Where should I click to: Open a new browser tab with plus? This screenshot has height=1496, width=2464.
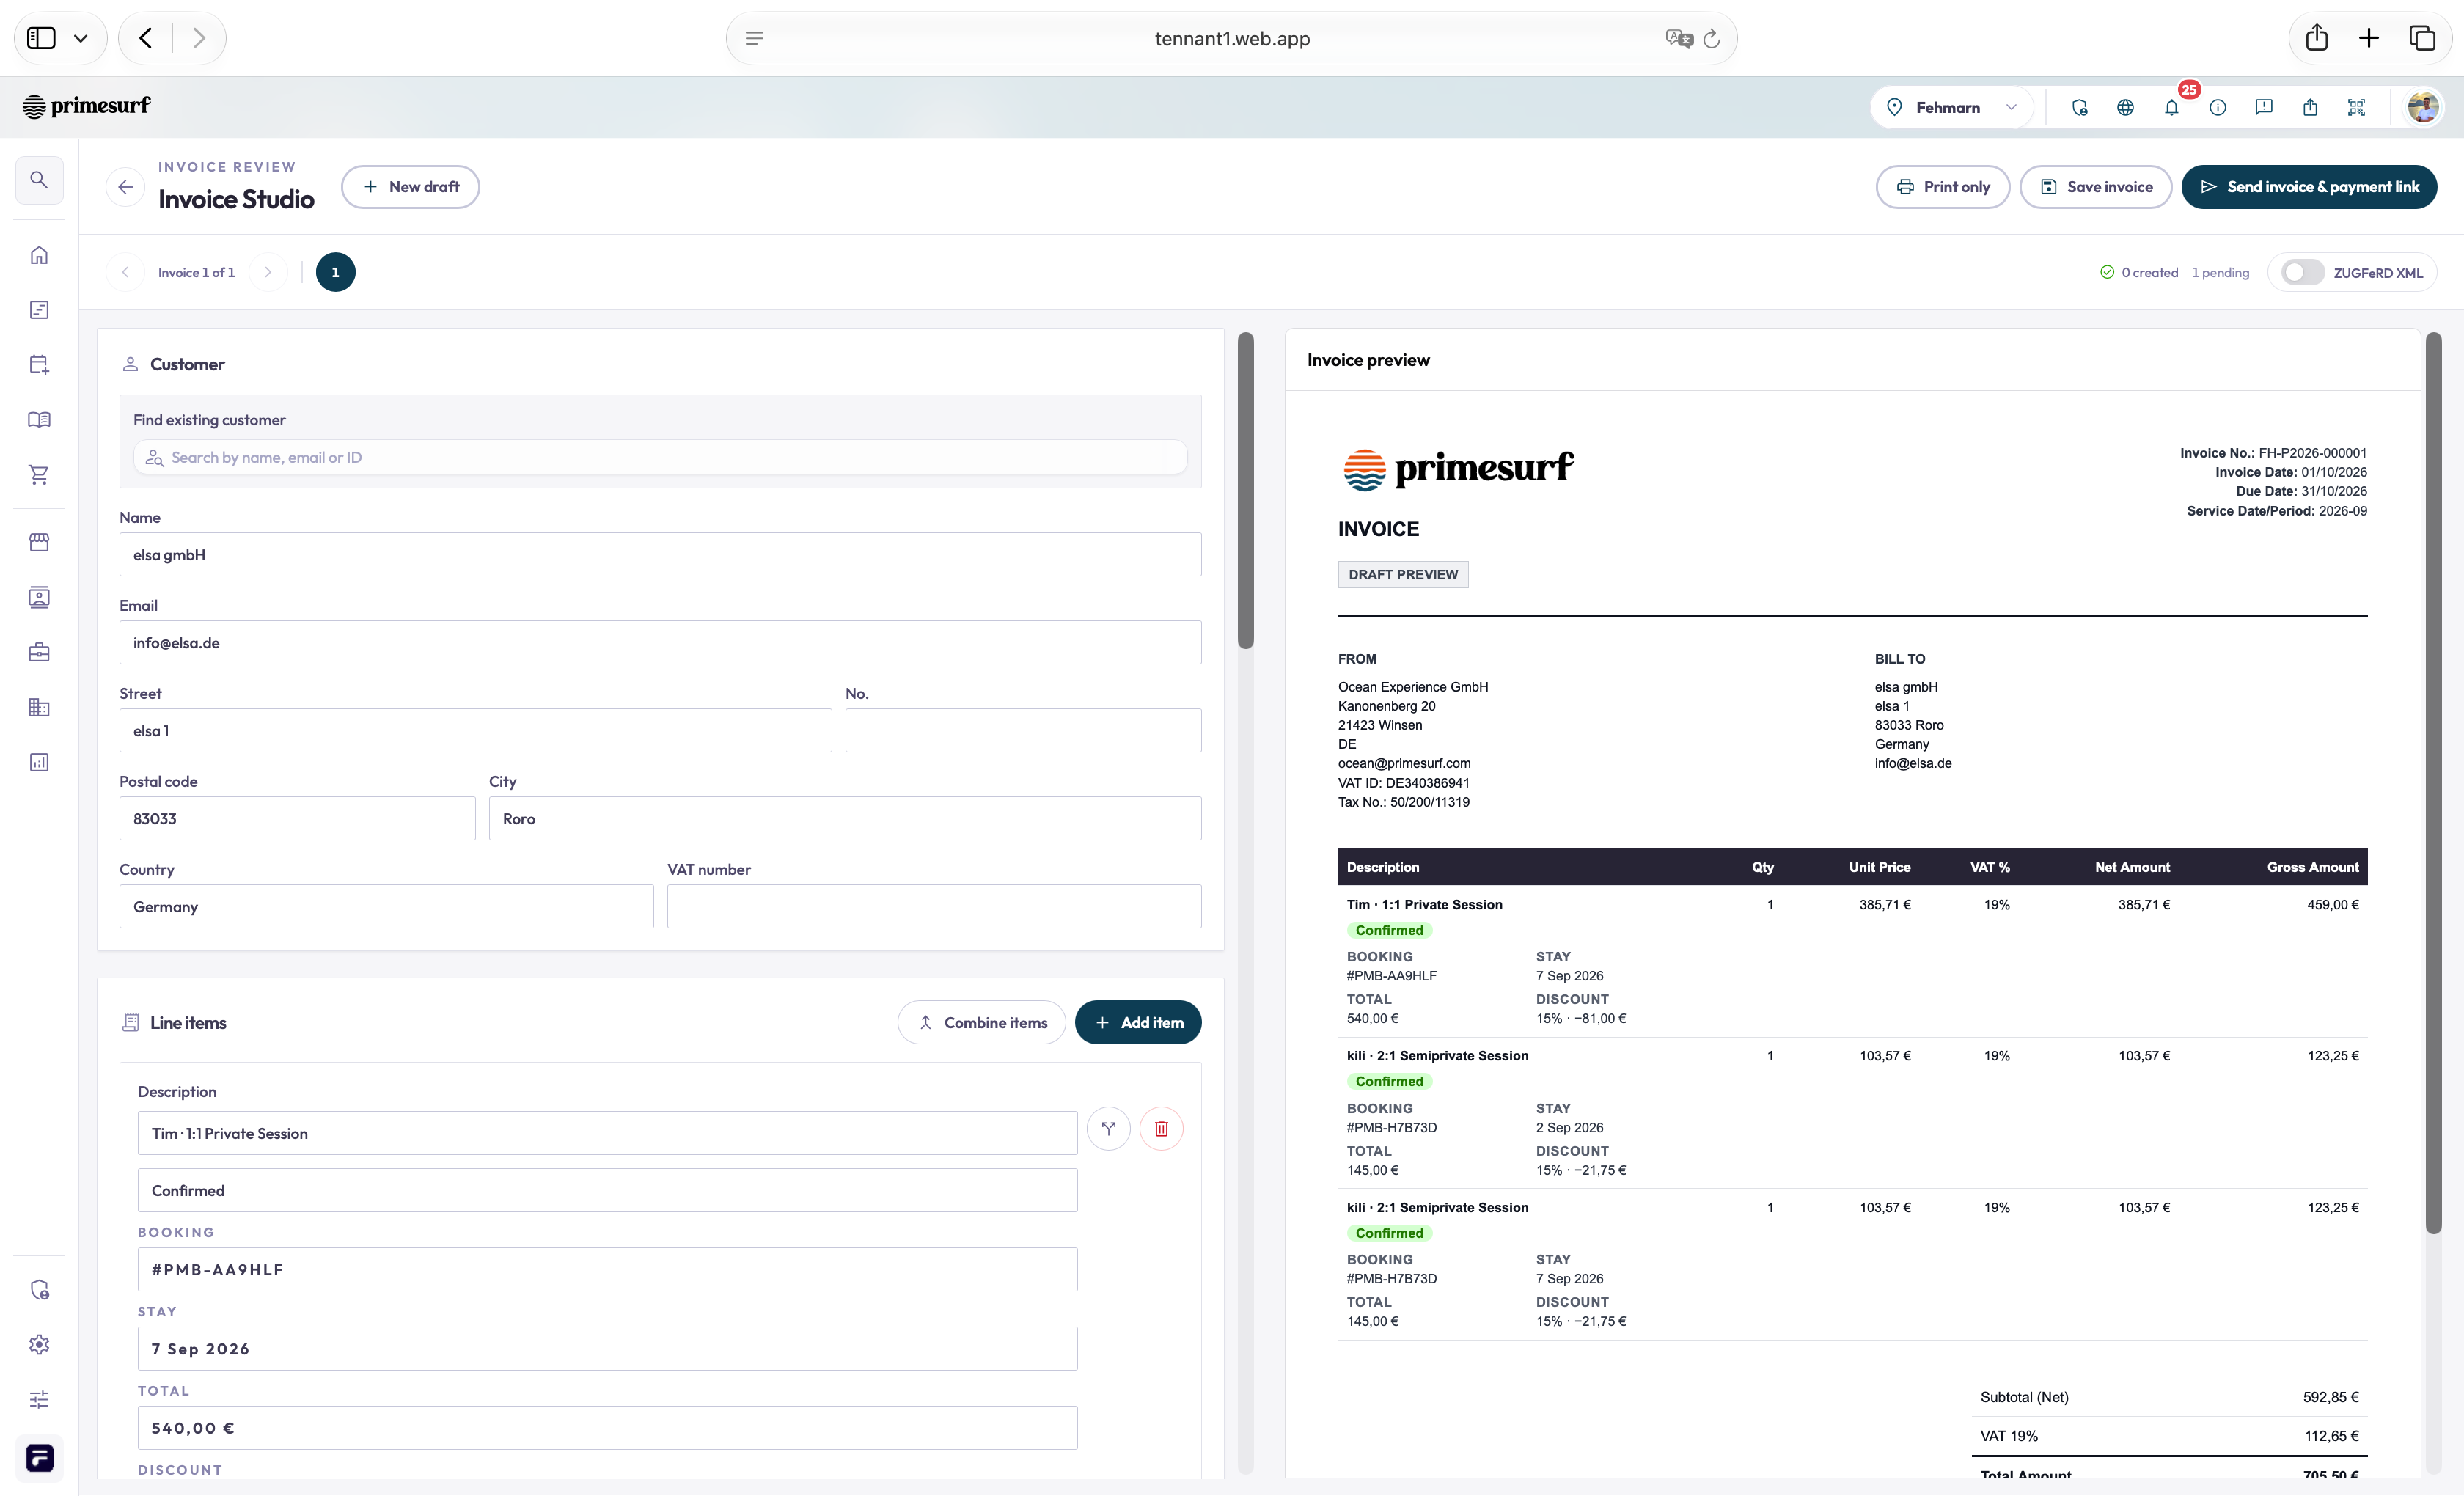coord(2369,39)
